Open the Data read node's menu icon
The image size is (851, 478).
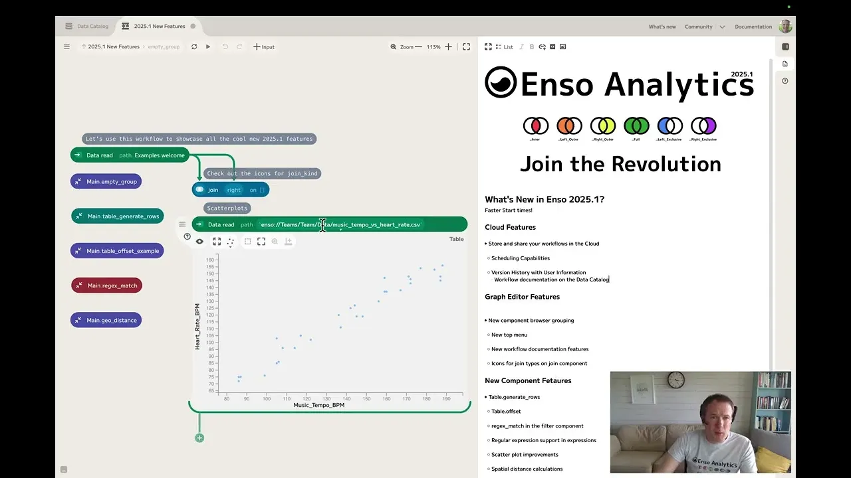click(182, 224)
